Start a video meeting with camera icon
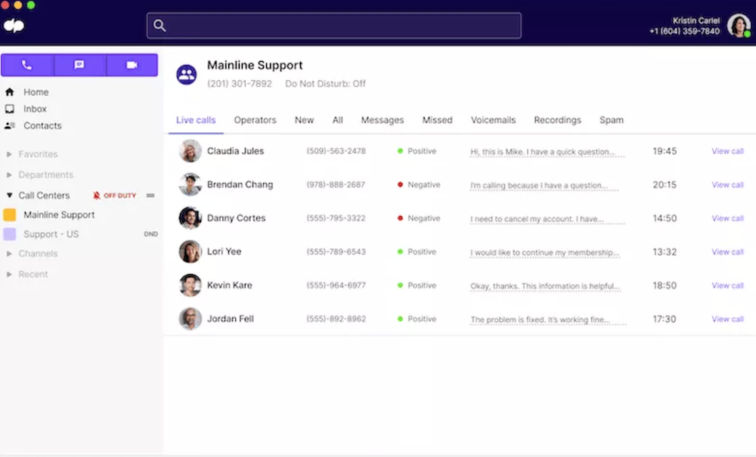The height and width of the screenshot is (457, 756). pyautogui.click(x=132, y=65)
